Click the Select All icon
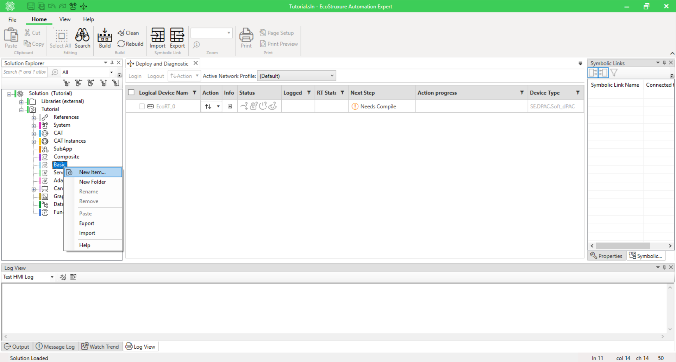Screen dimensions: 676x362 pos(61,38)
